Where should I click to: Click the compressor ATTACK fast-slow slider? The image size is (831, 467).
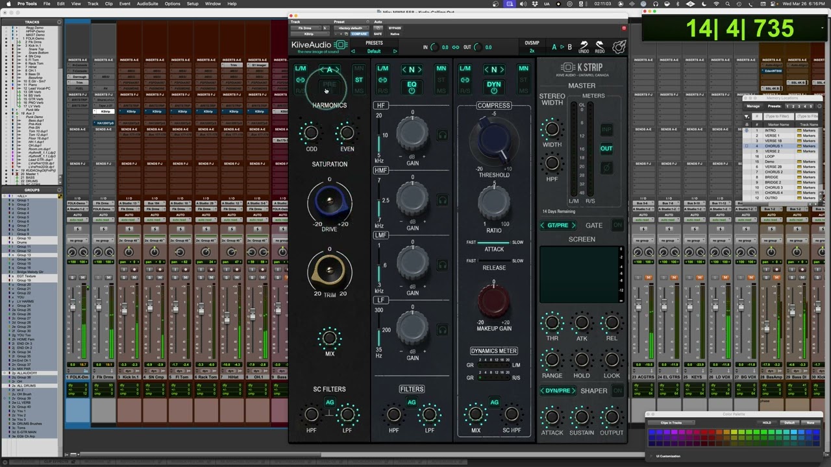pyautogui.click(x=494, y=242)
